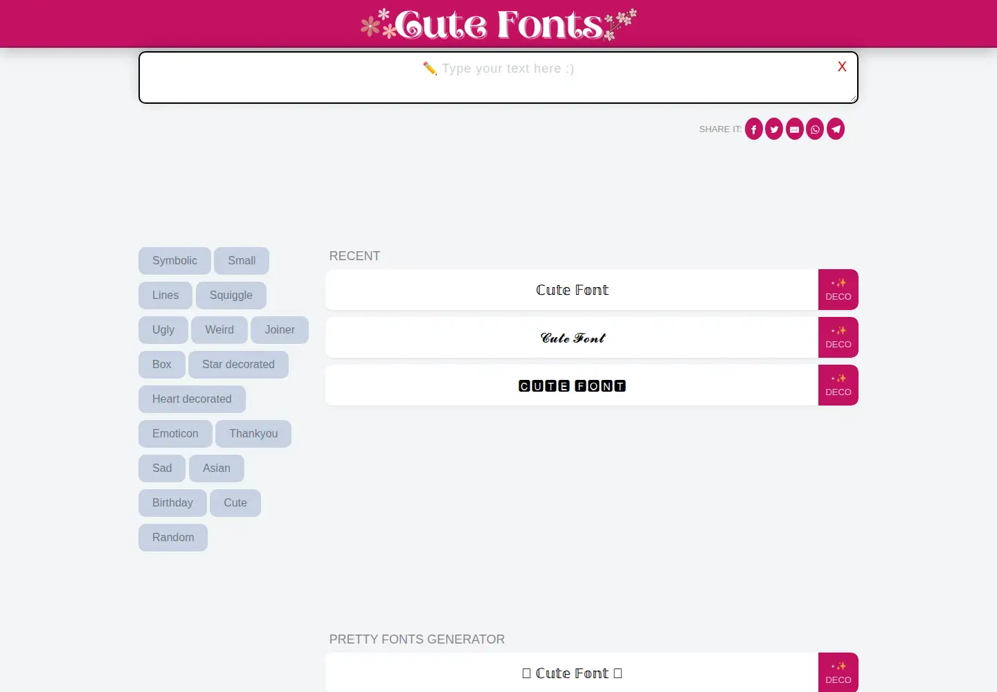This screenshot has width=997, height=692.
Task: Open the Thankyou category
Action: [x=253, y=434]
